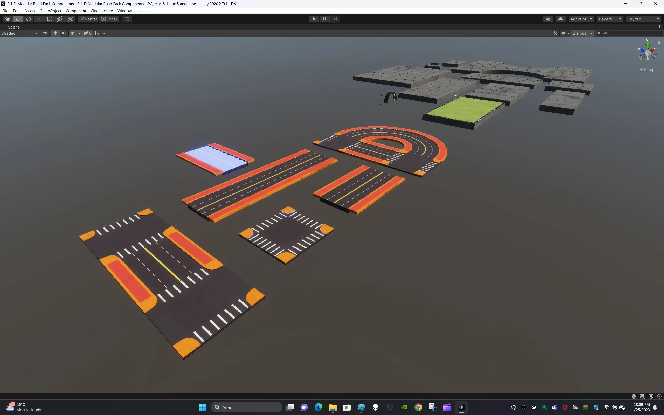Expand grid settings dropdown arrow
Screen dimensions: 664x415
104,33
